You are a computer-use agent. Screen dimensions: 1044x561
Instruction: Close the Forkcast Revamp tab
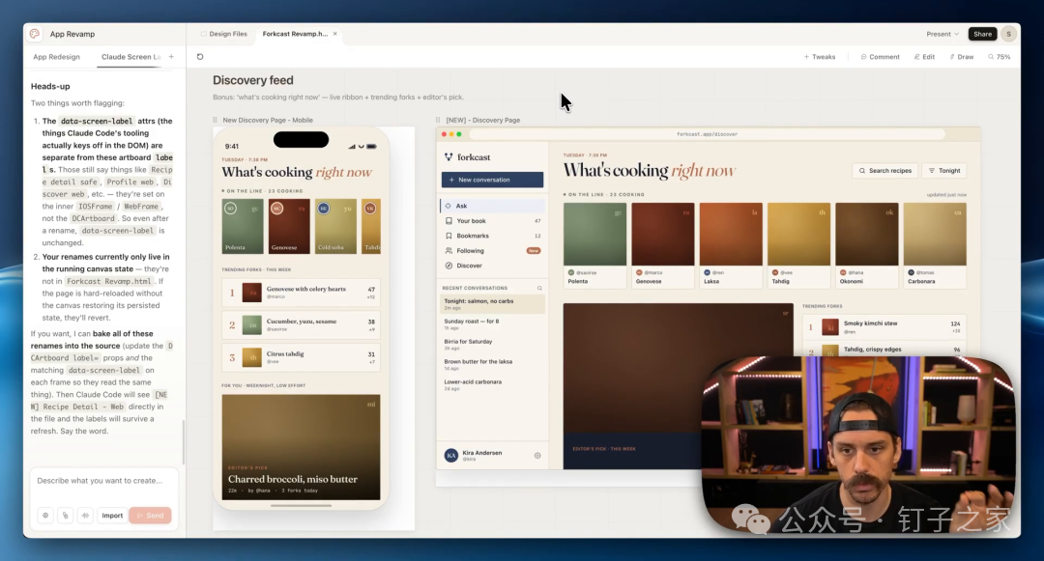(x=334, y=33)
